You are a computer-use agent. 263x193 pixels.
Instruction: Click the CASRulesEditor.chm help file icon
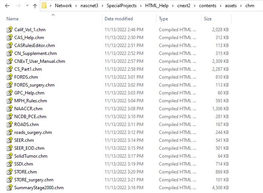click(x=9, y=45)
